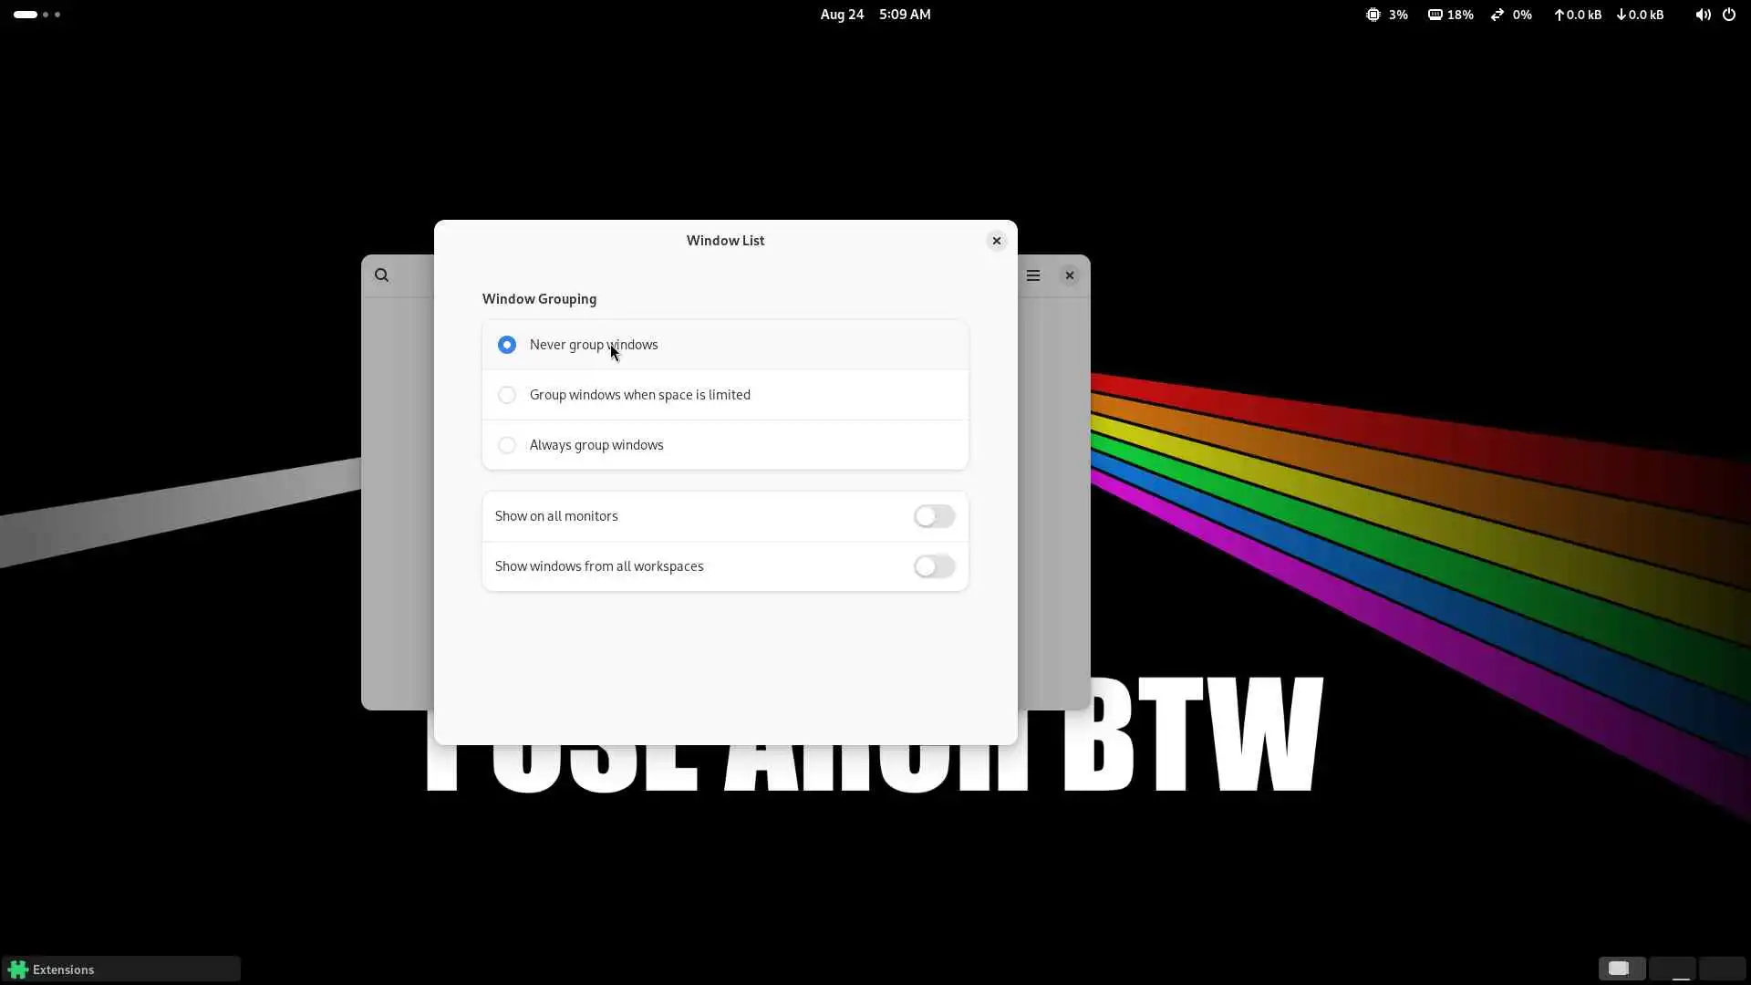This screenshot has width=1751, height=985.
Task: Open Activities via workspace indicator dots
Action: [x=36, y=15]
